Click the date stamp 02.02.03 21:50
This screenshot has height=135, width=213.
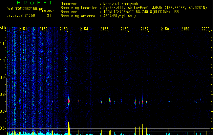click(21, 16)
